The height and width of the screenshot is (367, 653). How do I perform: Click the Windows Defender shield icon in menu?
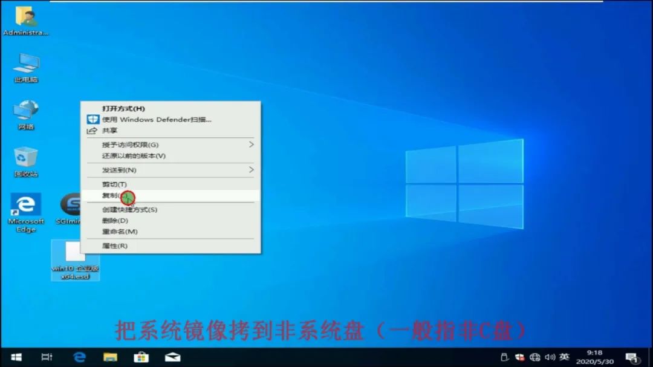pos(93,120)
